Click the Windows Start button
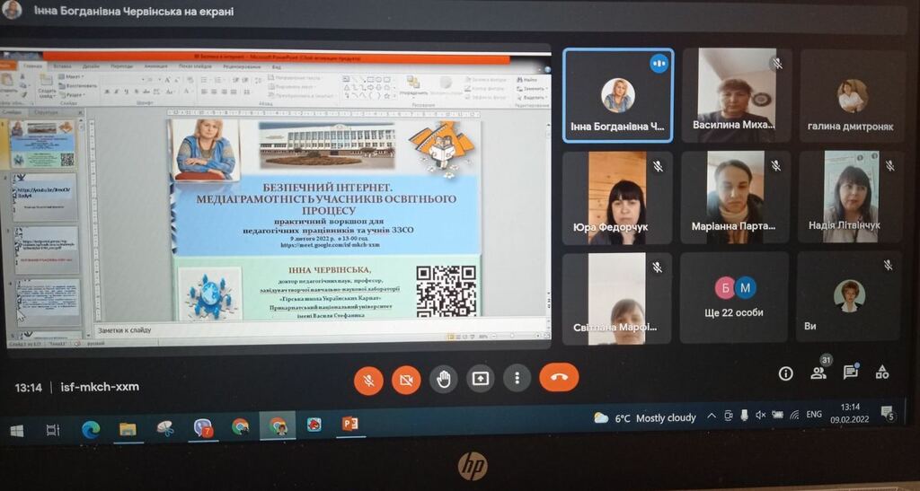 (17, 431)
